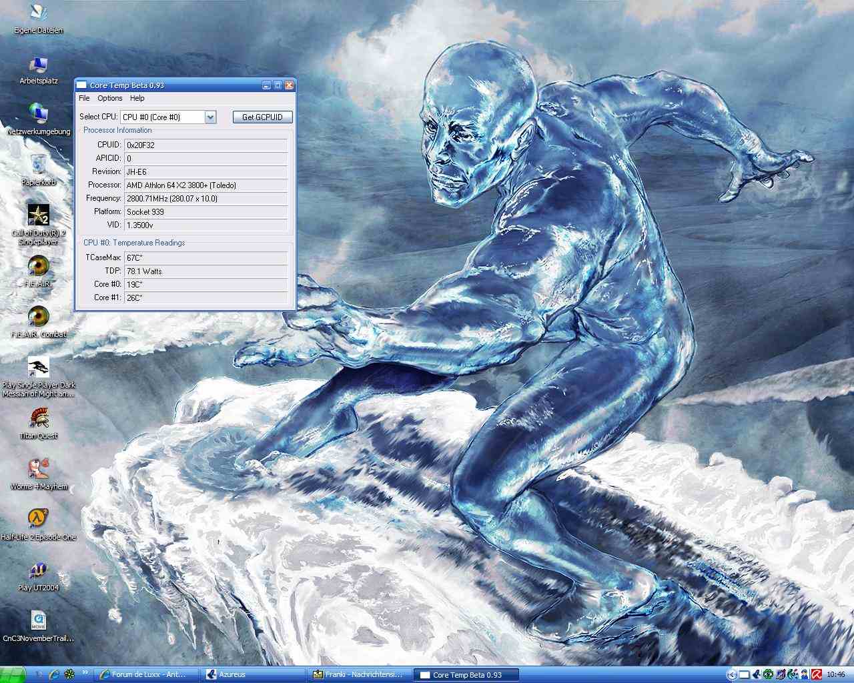Click the green flower quick launch icon
Image resolution: width=854 pixels, height=683 pixels.
[69, 674]
